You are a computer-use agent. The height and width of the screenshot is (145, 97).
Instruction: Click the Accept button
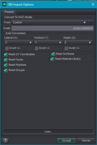click(66, 140)
